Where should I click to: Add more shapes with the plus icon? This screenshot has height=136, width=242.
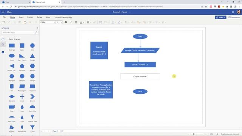3,52
